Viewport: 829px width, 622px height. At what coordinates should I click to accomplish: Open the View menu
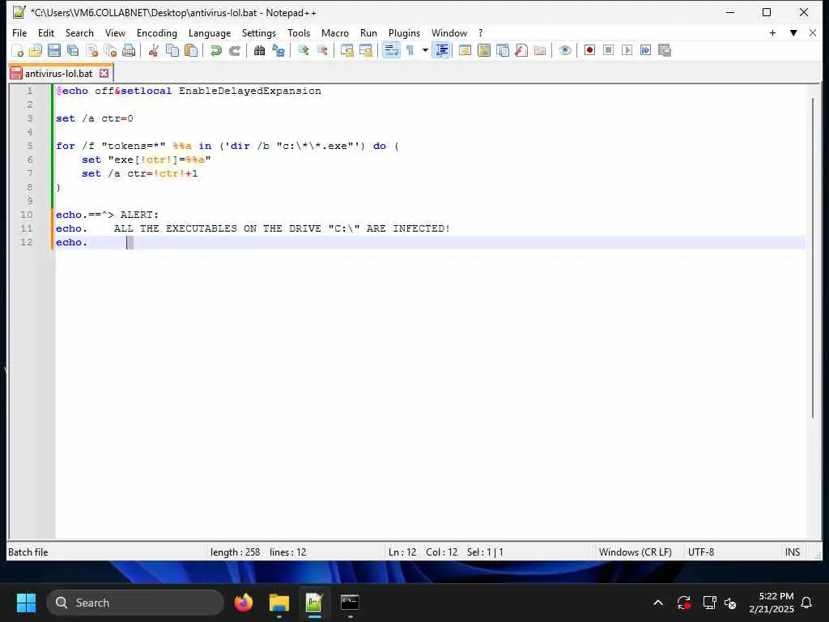coord(115,32)
